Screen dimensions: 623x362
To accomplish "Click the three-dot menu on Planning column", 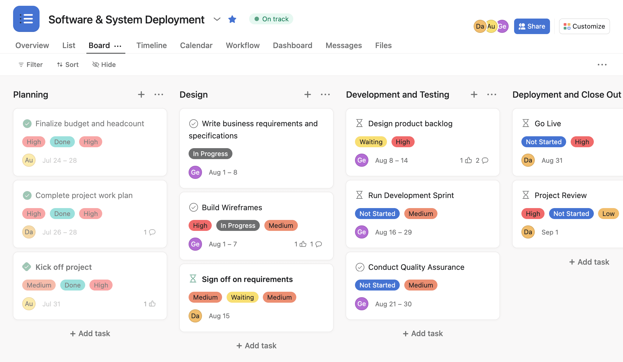I will click(x=158, y=94).
